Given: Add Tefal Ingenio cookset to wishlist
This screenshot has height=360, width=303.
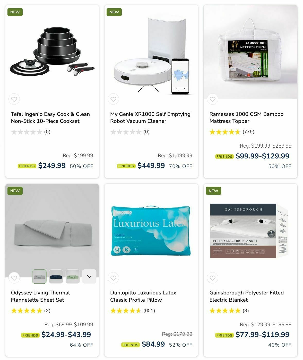Looking at the screenshot, I should point(14,99).
